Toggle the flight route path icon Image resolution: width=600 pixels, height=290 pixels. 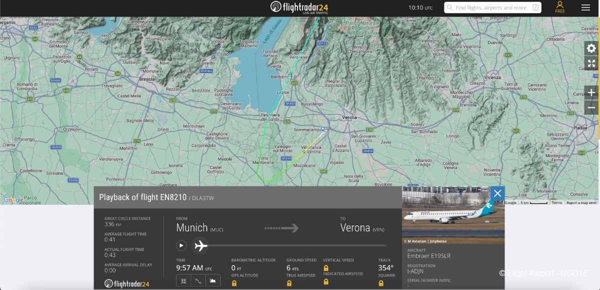click(x=198, y=281)
